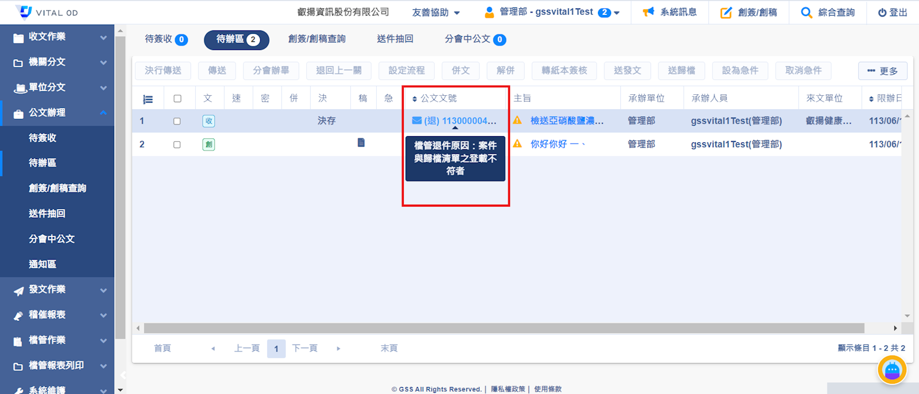This screenshot has width=919, height=394.
Task: Open the 送件抽回 tab
Action: coord(395,39)
